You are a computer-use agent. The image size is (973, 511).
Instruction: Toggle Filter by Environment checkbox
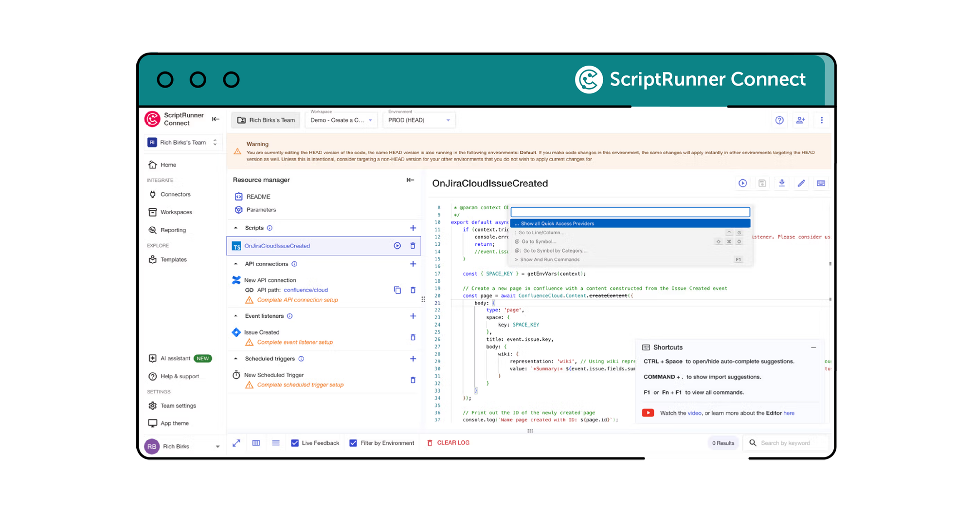(353, 443)
